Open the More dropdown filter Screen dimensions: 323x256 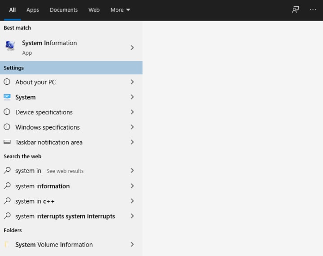[120, 10]
